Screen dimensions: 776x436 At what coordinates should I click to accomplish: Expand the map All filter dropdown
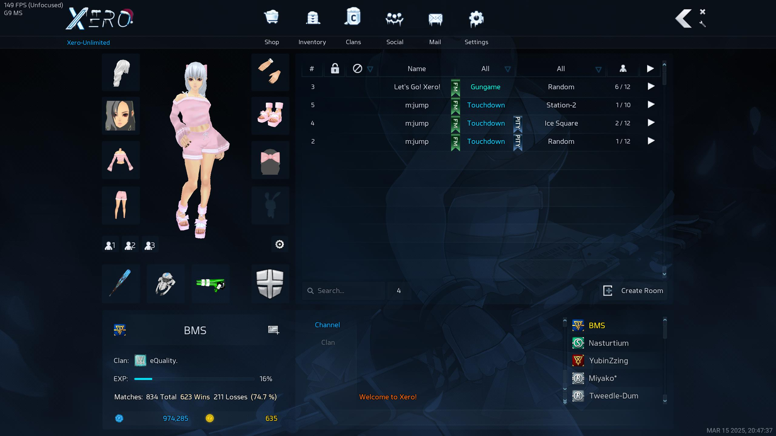pyautogui.click(x=598, y=70)
